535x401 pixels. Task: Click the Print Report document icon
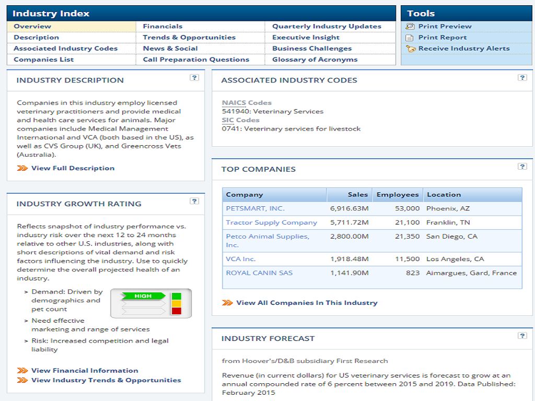click(x=410, y=38)
